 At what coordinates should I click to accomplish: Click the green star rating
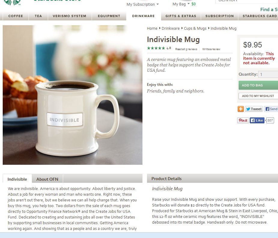156,48
